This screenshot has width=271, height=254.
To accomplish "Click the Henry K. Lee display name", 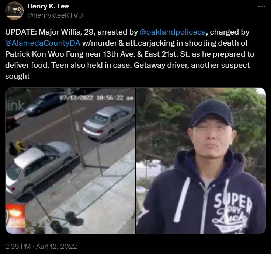I will point(48,6).
